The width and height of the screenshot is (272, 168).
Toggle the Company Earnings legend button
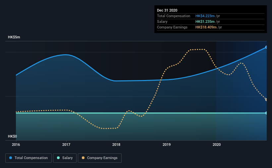tap(100, 158)
